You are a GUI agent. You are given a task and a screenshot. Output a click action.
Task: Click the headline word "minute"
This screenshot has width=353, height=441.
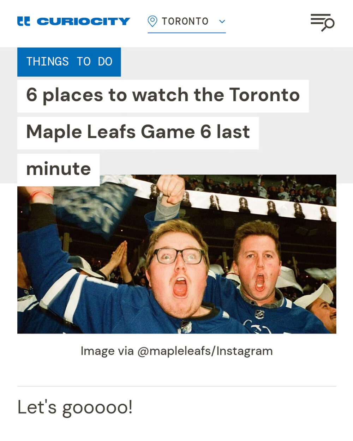58,169
